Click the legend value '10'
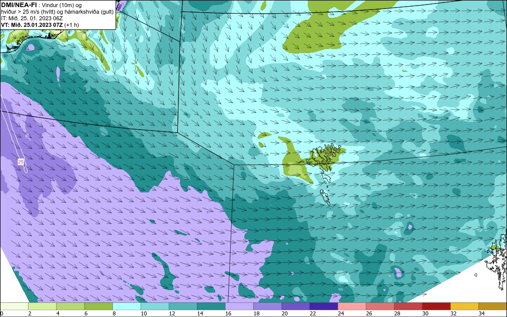 coord(143,313)
